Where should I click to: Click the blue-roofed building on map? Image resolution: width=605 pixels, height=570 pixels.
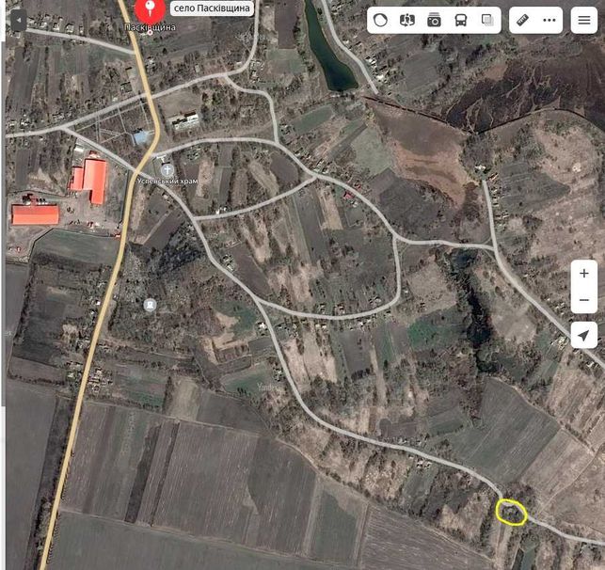(140, 137)
